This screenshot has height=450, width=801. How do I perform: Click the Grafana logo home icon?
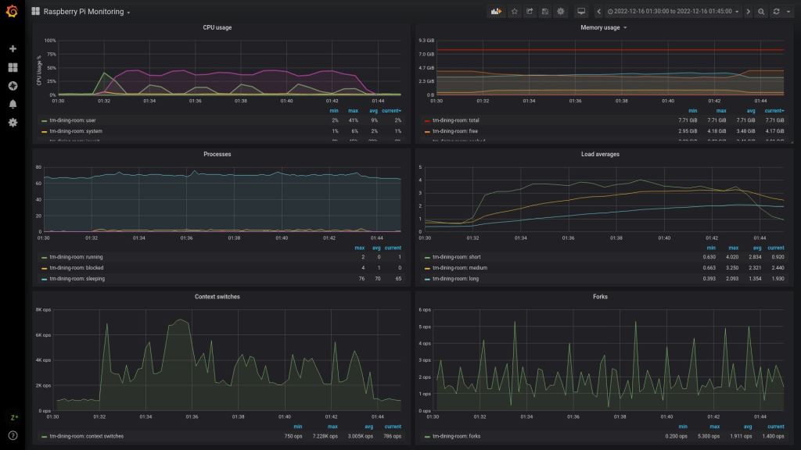(12, 12)
